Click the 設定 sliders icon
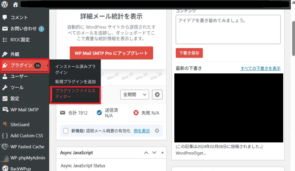Viewport: 295px width, 171px height. (5, 98)
